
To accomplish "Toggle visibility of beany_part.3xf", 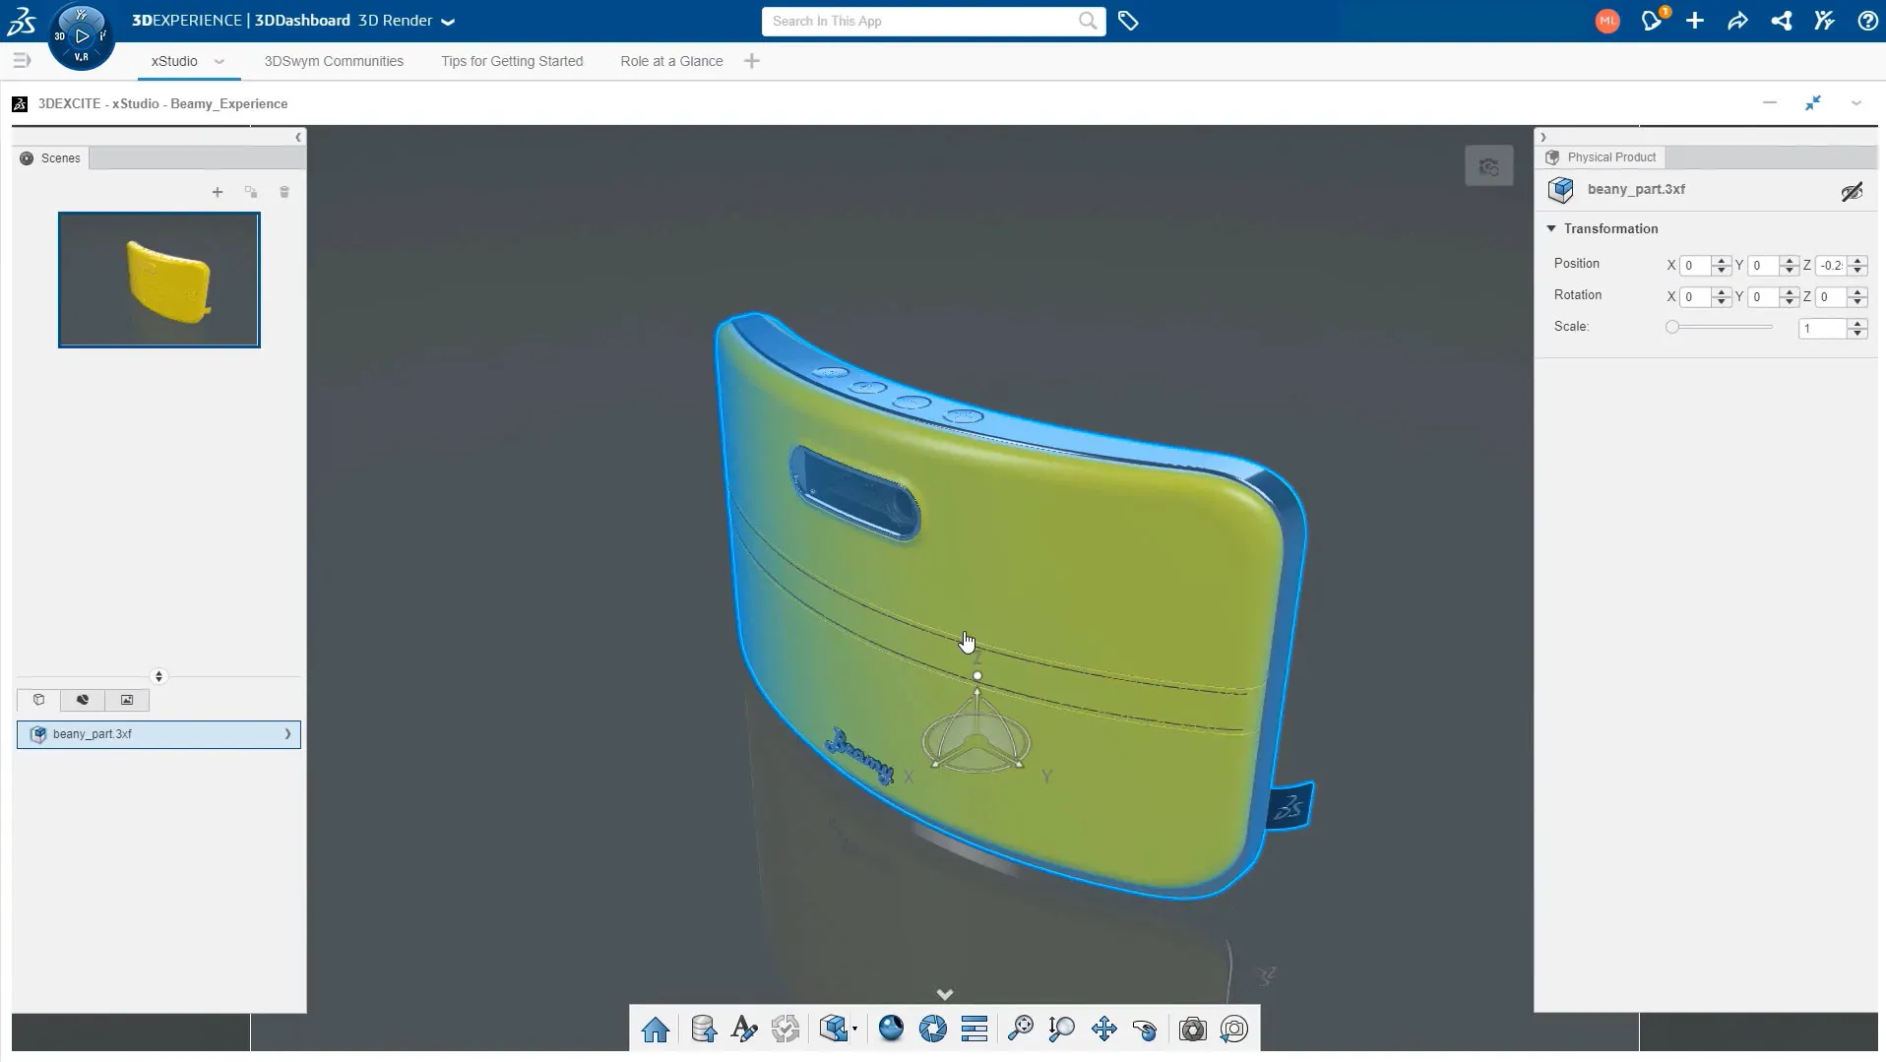I will (x=1852, y=191).
